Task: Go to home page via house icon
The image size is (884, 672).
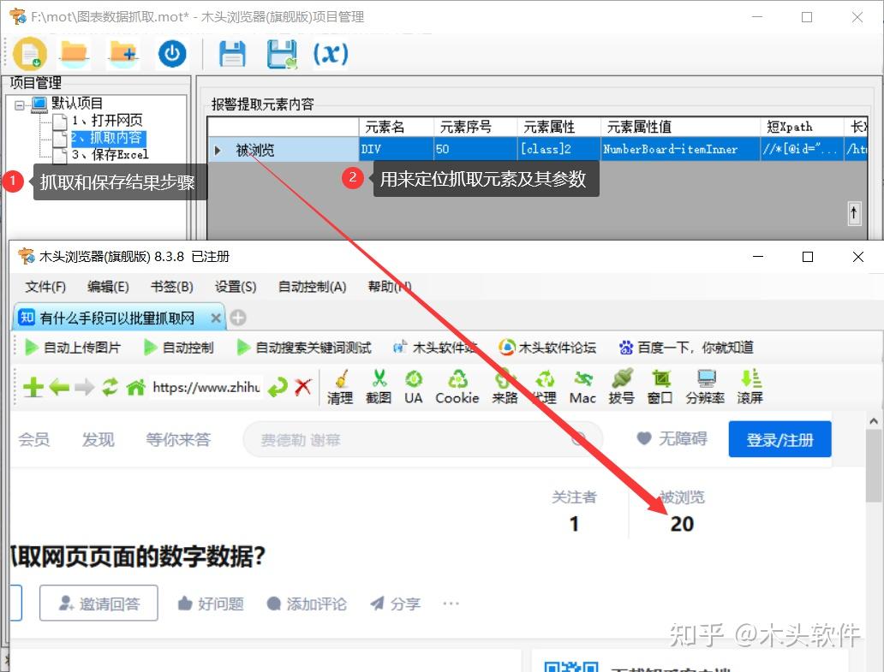Action: tap(136, 387)
